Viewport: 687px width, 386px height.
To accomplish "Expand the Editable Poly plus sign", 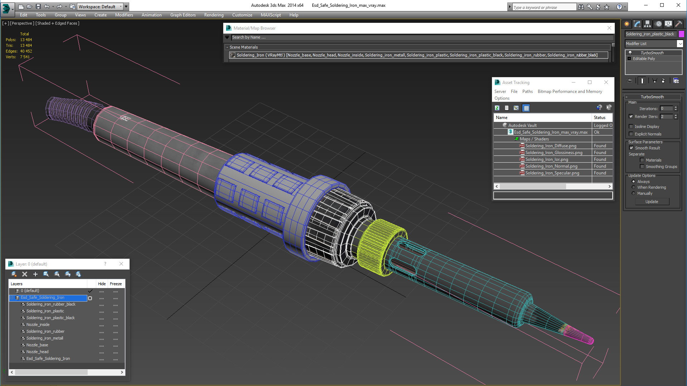I will pos(629,59).
